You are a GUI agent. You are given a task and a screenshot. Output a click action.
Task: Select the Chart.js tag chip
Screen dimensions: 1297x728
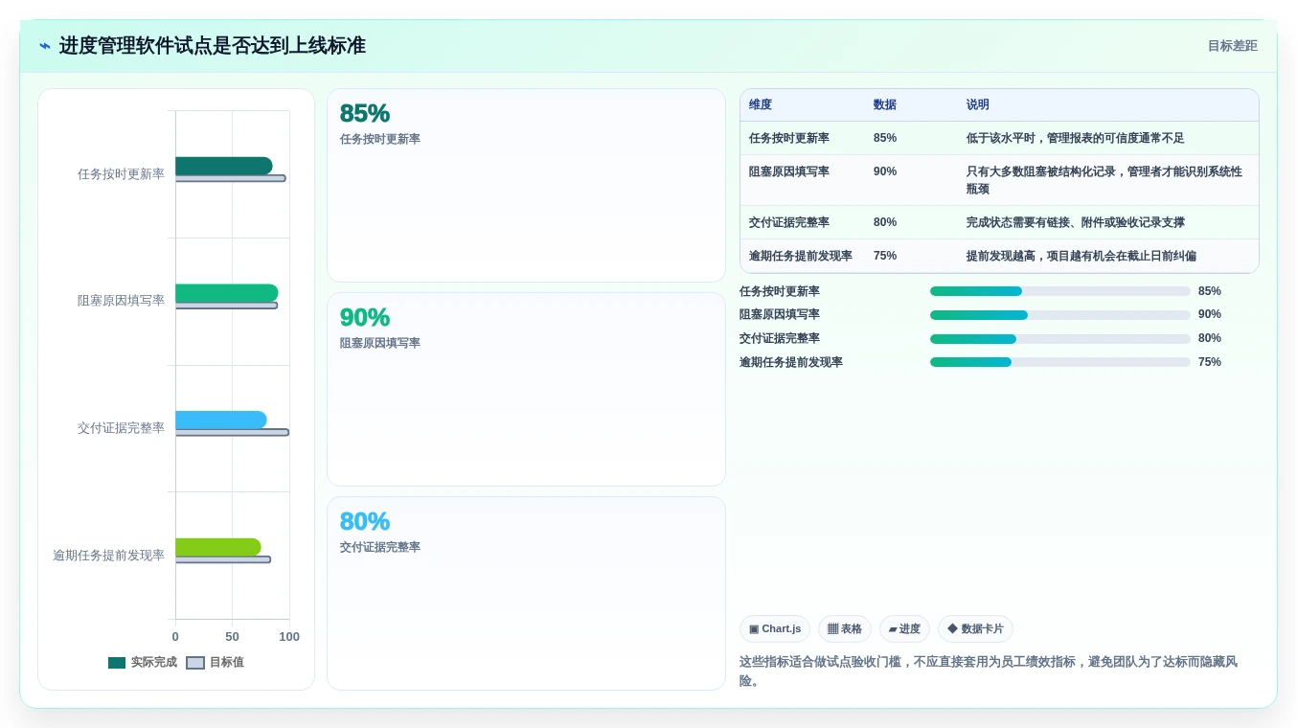point(775,629)
